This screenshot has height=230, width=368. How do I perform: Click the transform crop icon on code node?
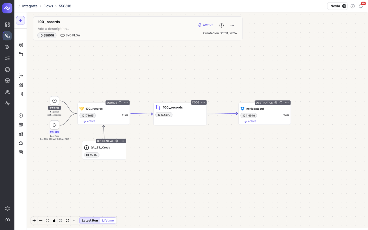click(x=158, y=108)
